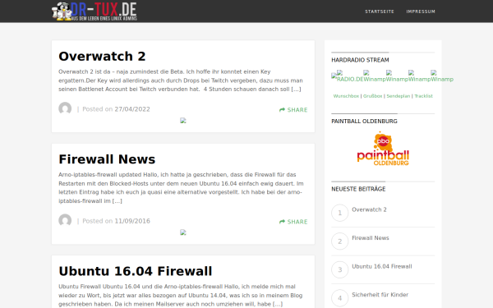Open the Sendeplan link
Screen dimensions: 493x308
click(x=398, y=96)
